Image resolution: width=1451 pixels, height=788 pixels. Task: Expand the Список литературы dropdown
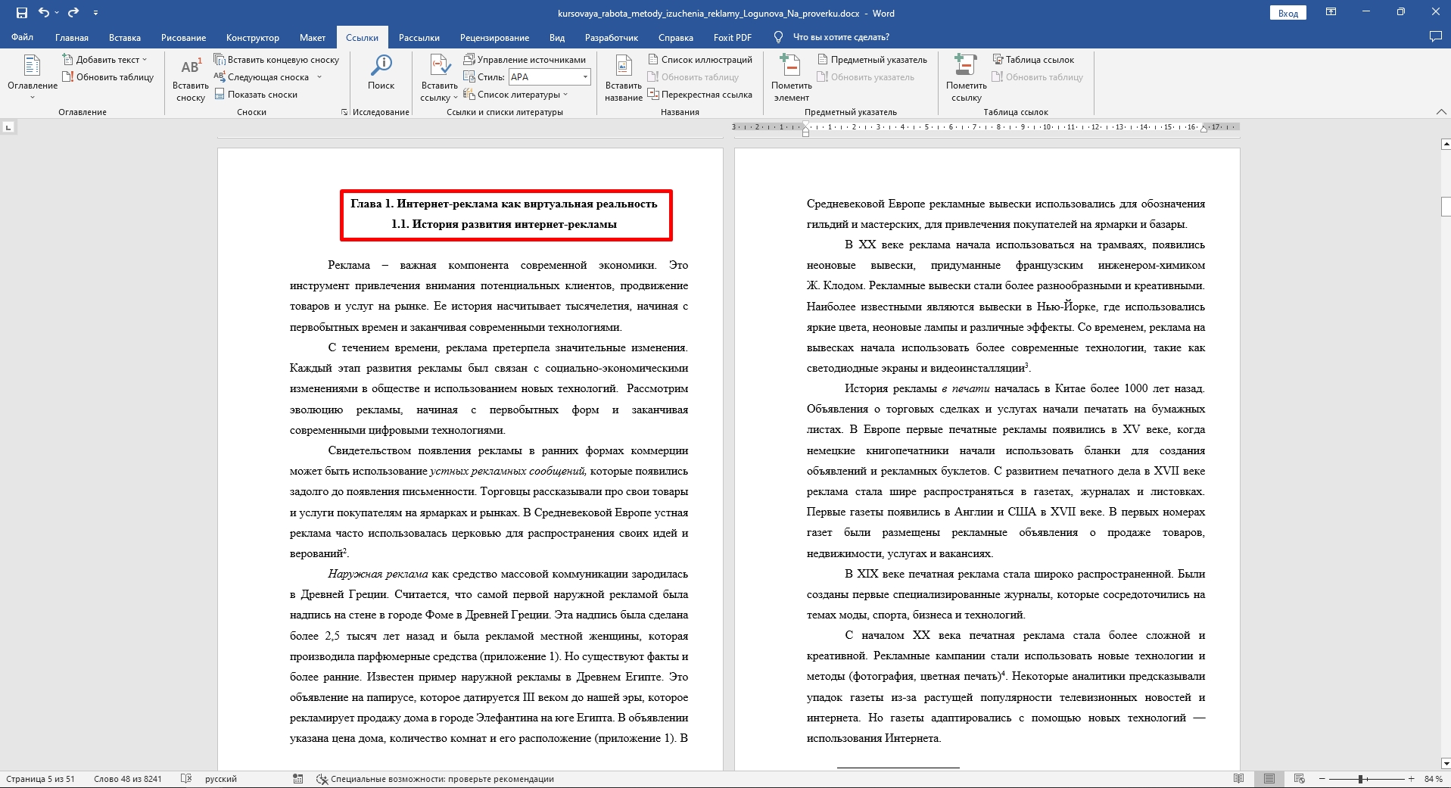[515, 94]
